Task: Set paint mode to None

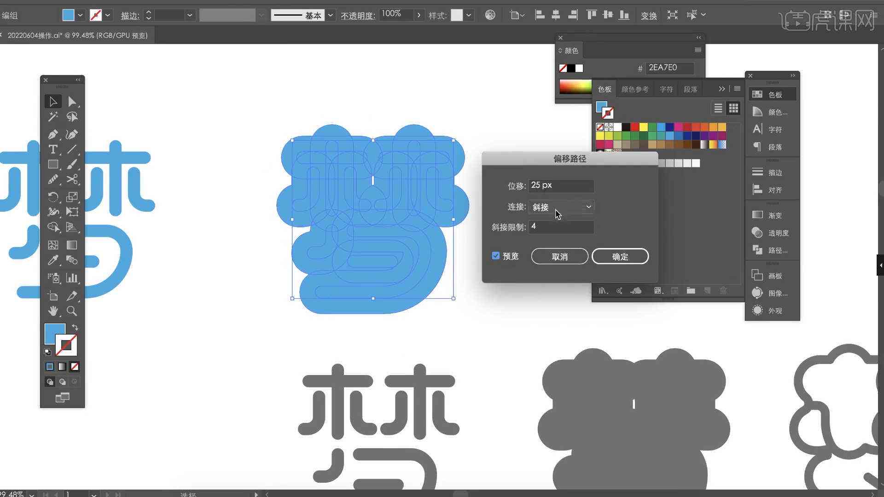Action: (75, 367)
